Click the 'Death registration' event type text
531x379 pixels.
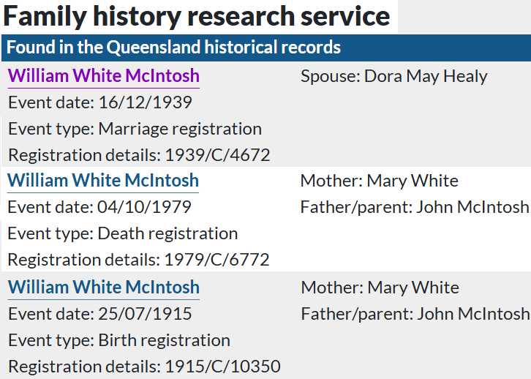167,233
